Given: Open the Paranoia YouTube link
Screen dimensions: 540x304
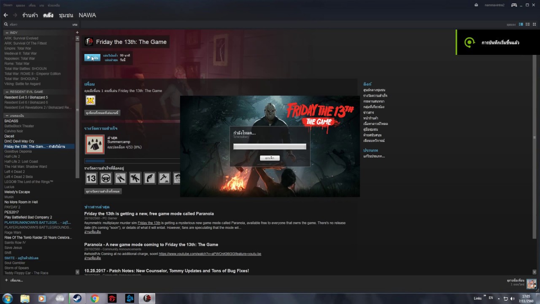Looking at the screenshot, I should click(x=210, y=254).
